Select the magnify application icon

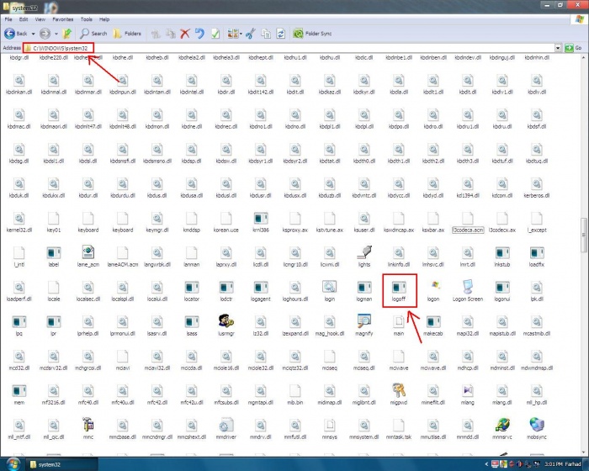coord(364,322)
